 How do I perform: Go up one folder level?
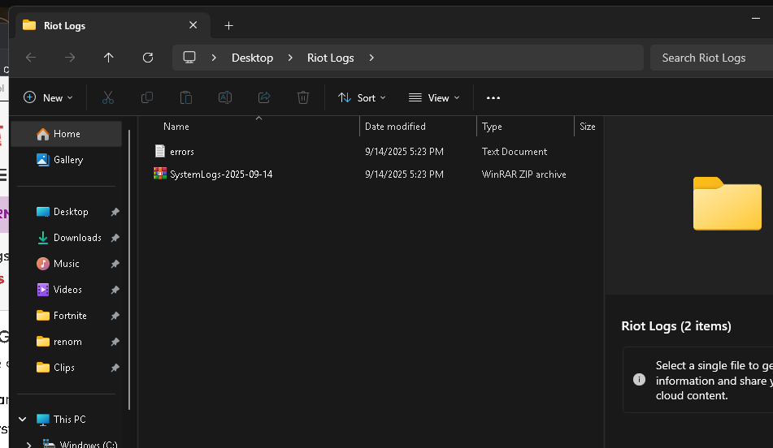pos(108,58)
